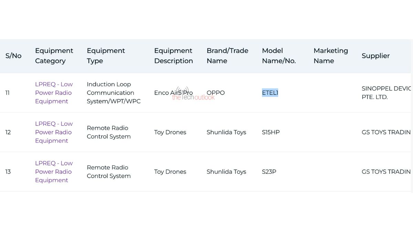Select the S15HP model number cell
The image size is (413, 232).
click(271, 132)
